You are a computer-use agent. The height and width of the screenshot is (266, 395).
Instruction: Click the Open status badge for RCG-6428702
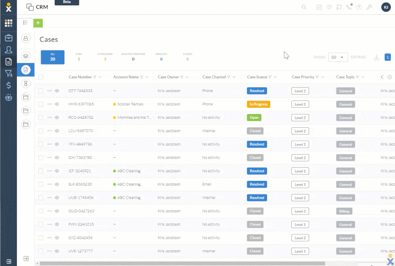pyautogui.click(x=254, y=117)
